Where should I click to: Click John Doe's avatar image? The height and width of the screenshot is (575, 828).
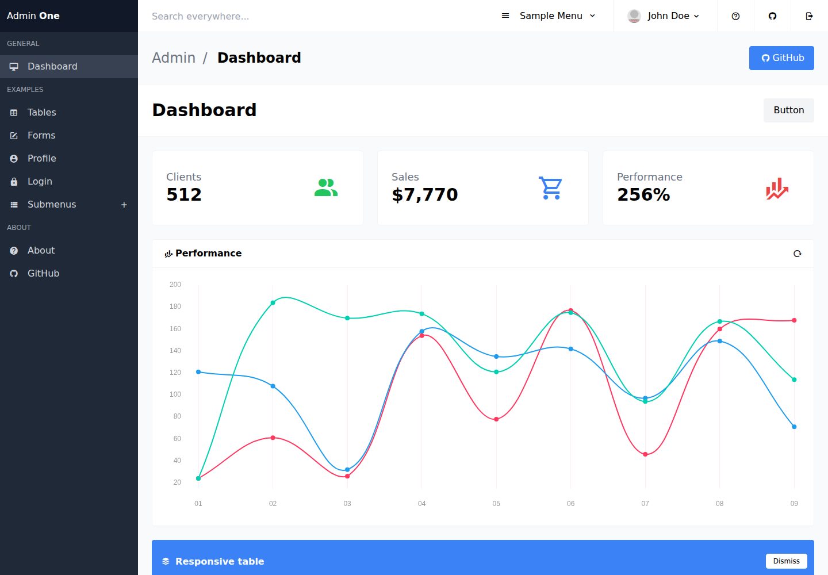[634, 16]
